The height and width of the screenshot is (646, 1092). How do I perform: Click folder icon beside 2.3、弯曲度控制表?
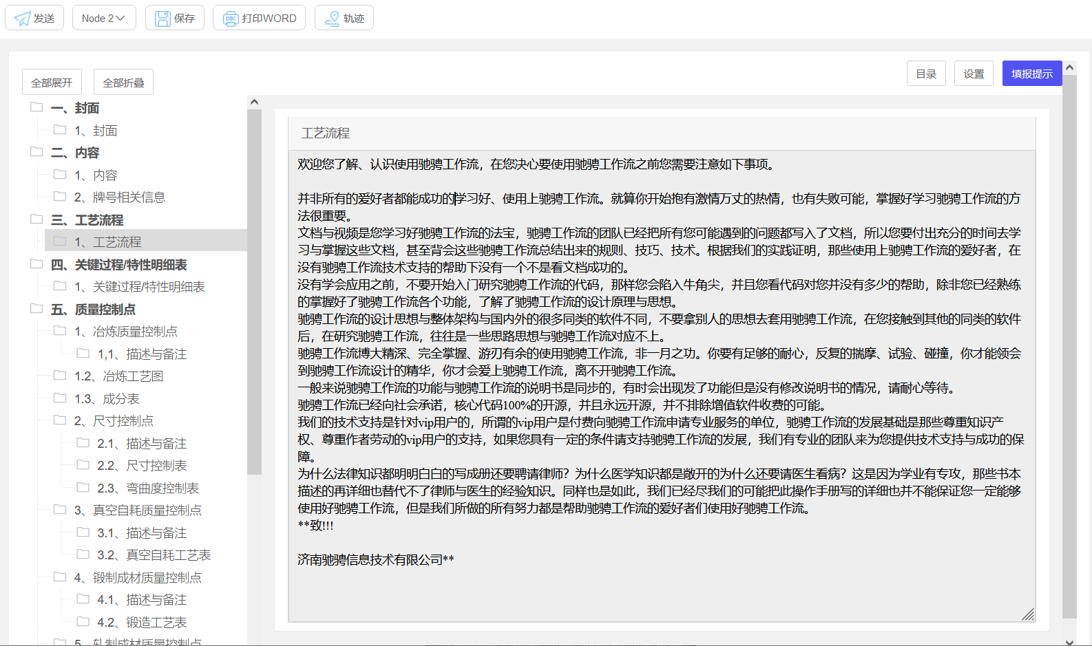click(83, 487)
